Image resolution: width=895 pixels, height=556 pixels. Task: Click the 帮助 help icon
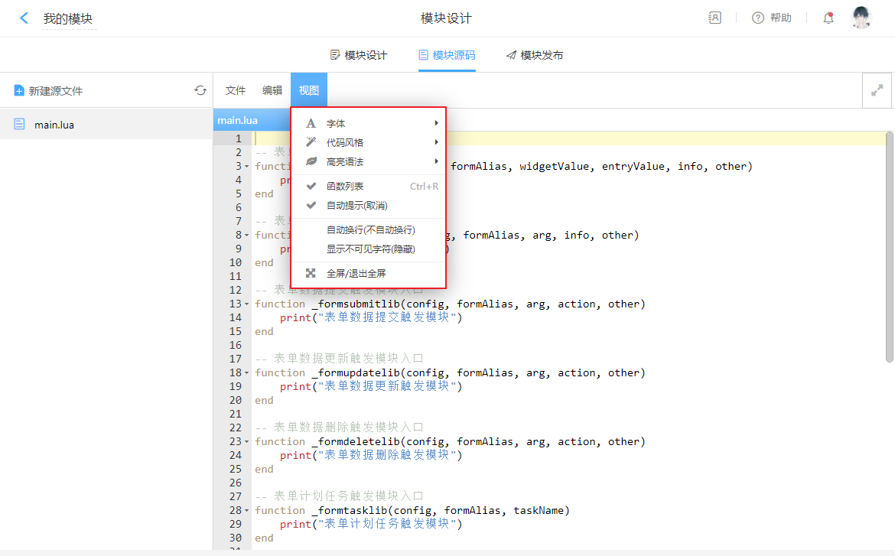pos(758,18)
